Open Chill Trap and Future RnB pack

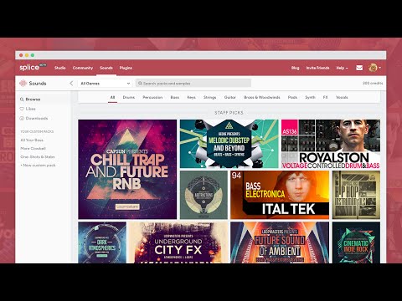point(127,169)
